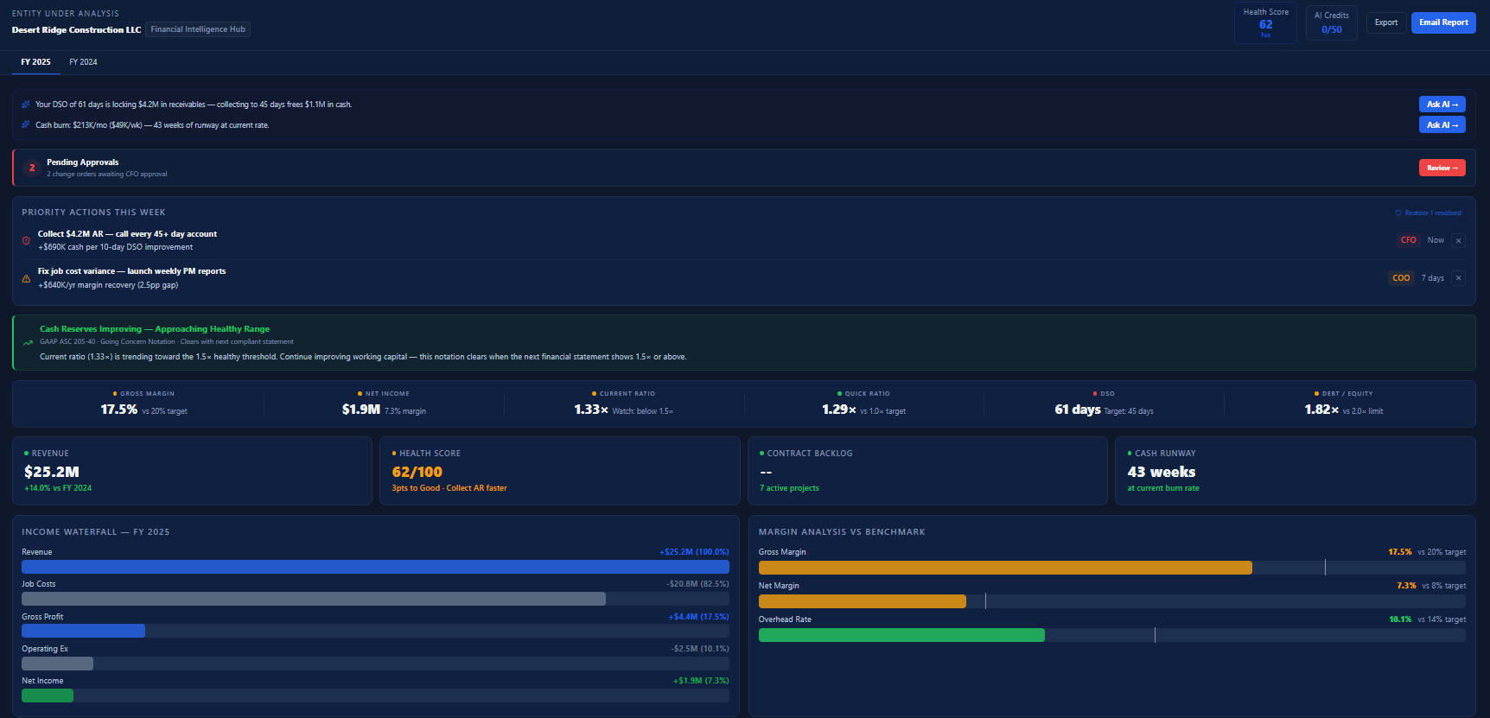Click the Gross Profit bar in waterfall
This screenshot has height=718, width=1490.
(83, 631)
